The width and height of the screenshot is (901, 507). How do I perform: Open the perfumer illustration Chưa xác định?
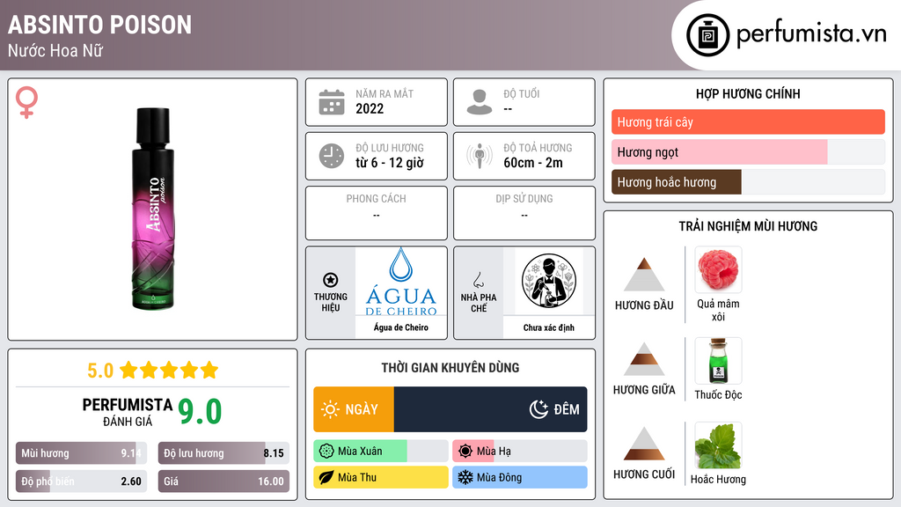[x=549, y=282]
